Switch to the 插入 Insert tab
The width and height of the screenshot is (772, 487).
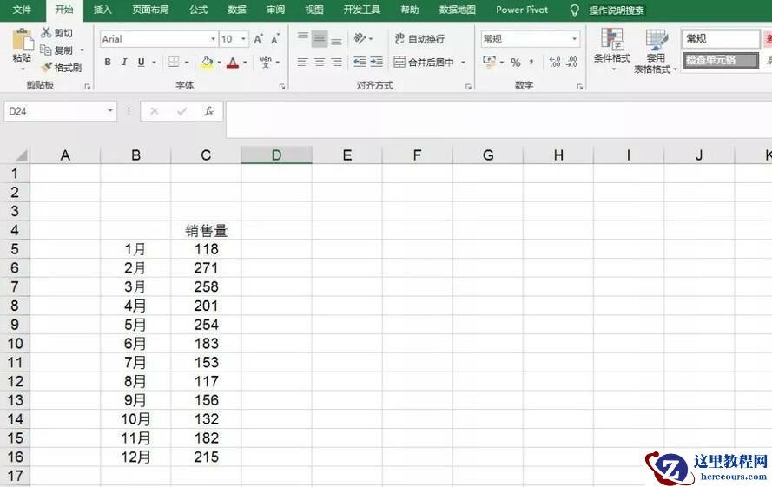(x=102, y=10)
